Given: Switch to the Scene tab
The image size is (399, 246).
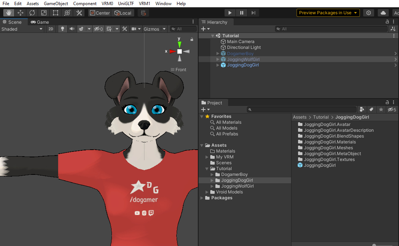Looking at the screenshot, I should pyautogui.click(x=12, y=22).
